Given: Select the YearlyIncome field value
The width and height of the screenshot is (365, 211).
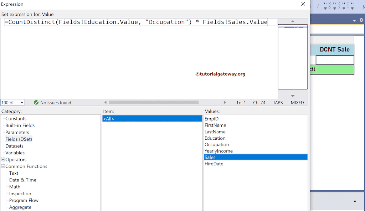Looking at the screenshot, I should (x=219, y=151).
